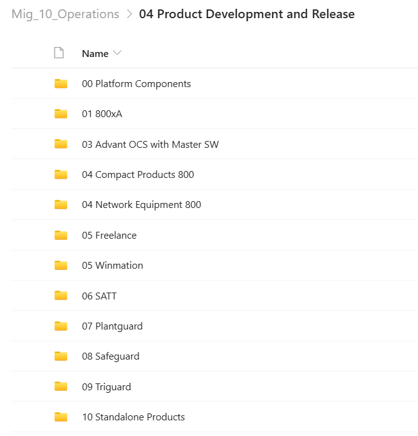Click the 04 Product Development and Release title
Viewport: 418px width, 436px height.
tap(247, 14)
